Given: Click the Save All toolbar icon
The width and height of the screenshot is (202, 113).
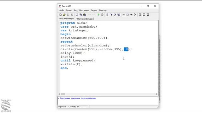Looking at the screenshot, I should 72,15.
